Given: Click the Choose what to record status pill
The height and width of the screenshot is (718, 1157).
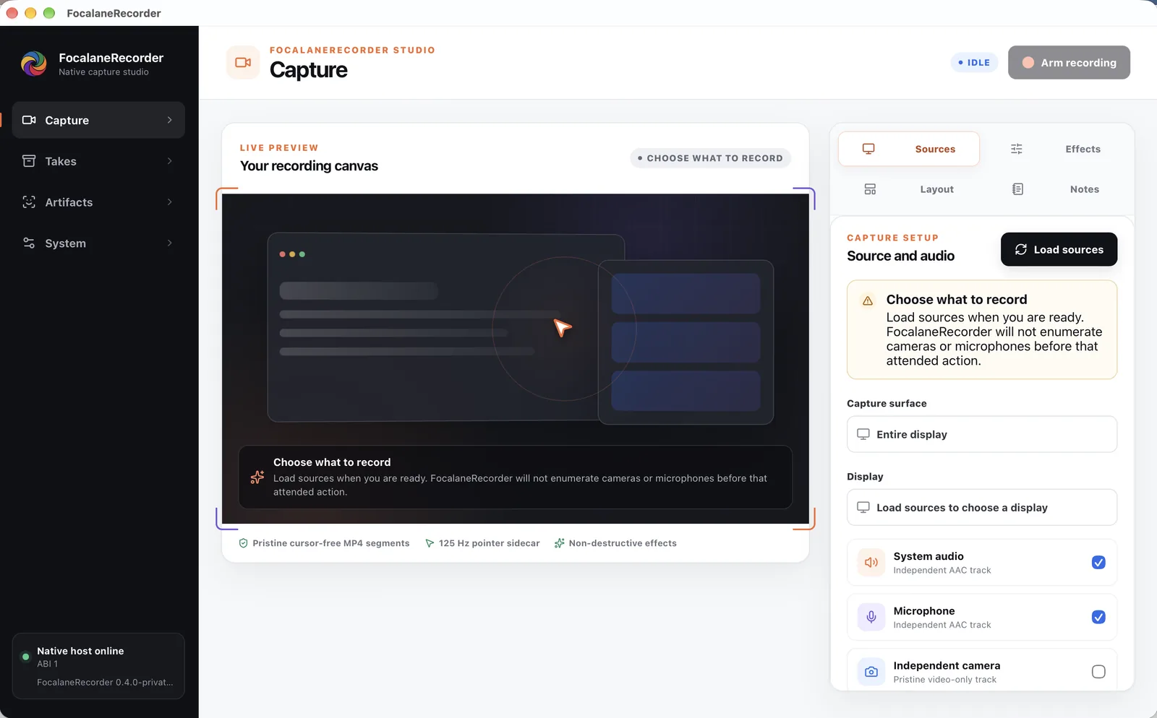Looking at the screenshot, I should click(x=710, y=158).
